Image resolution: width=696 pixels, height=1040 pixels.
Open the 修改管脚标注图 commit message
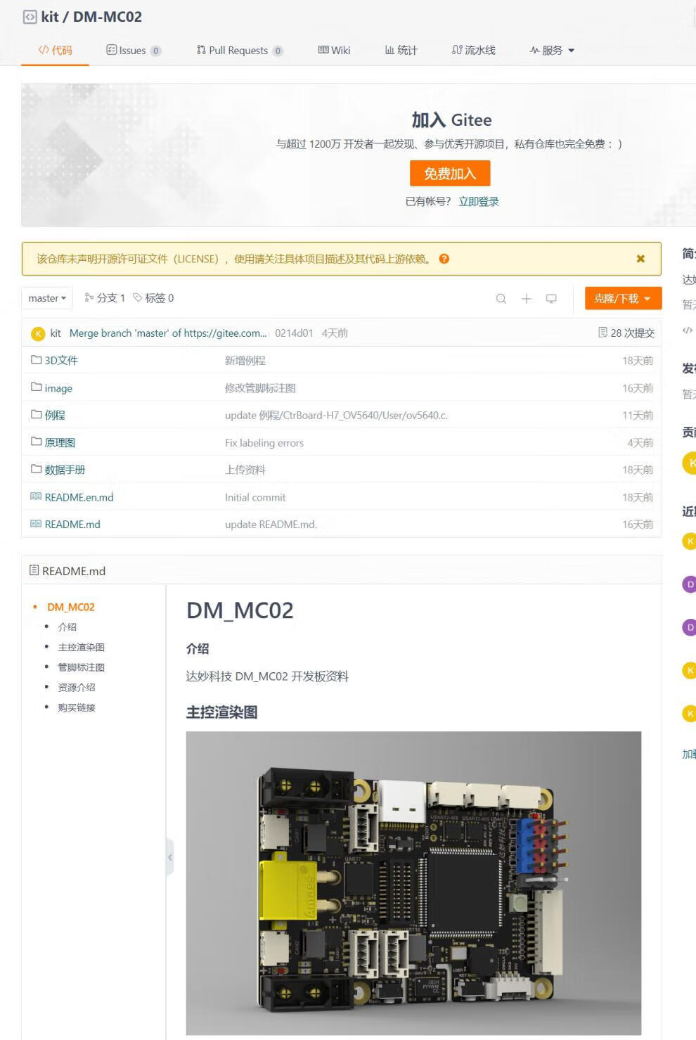[260, 388]
